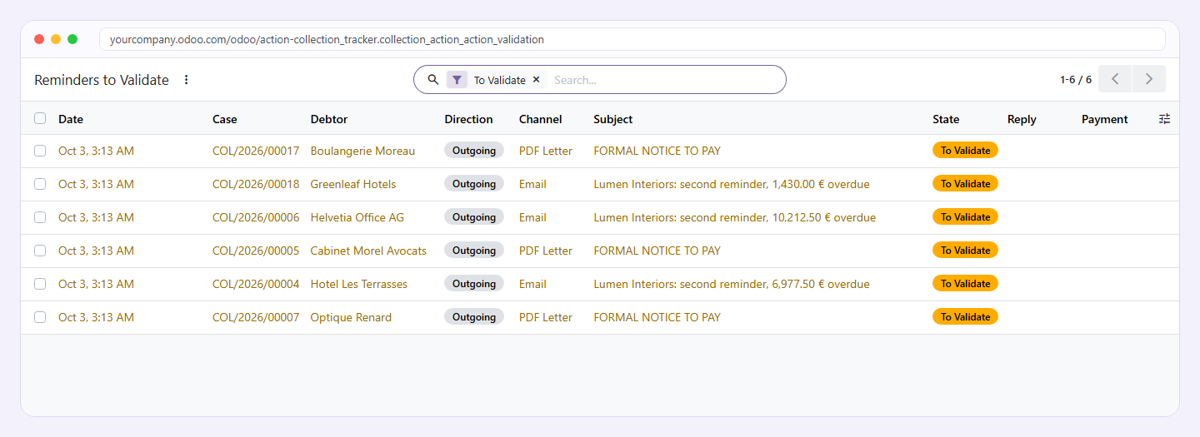Click the To Validate badge for Greenleaf Hotels
The width and height of the screenshot is (1200, 437).
[x=965, y=184]
